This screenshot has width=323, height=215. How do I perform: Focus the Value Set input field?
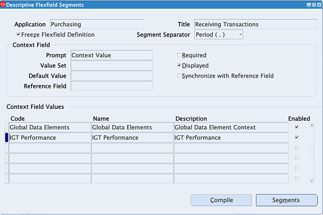(111, 65)
